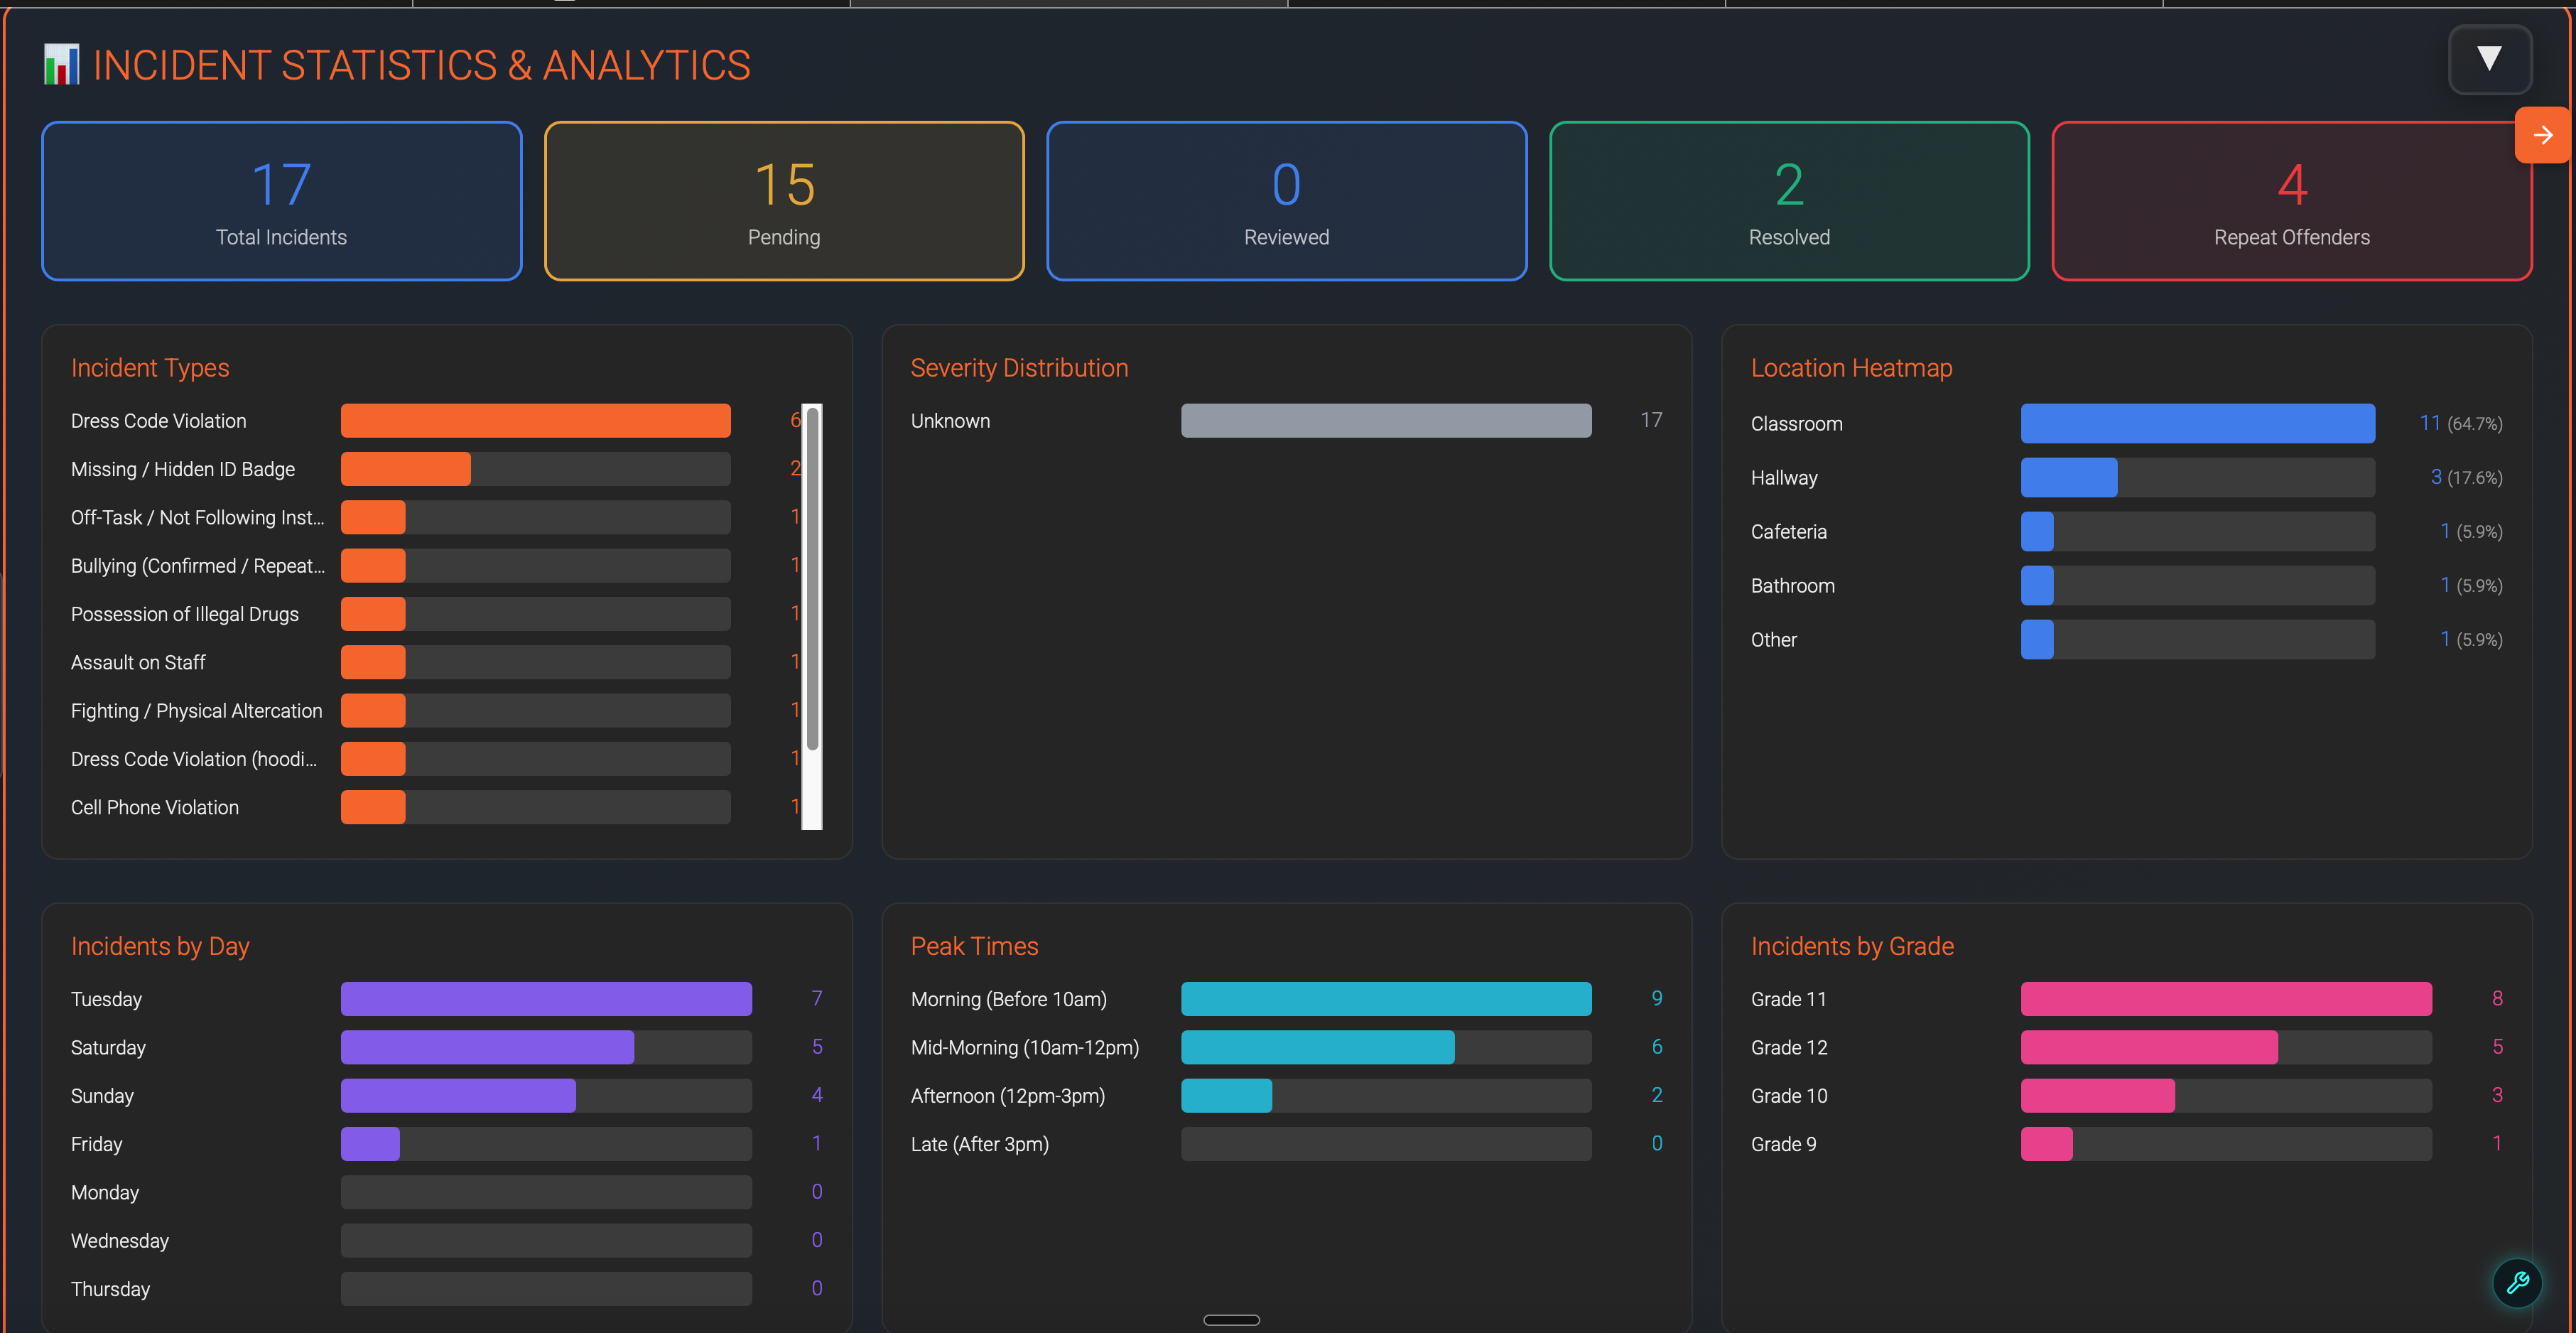Click the Pending incidents card
Screen dimensions: 2576x1333
pyautogui.click(x=784, y=200)
